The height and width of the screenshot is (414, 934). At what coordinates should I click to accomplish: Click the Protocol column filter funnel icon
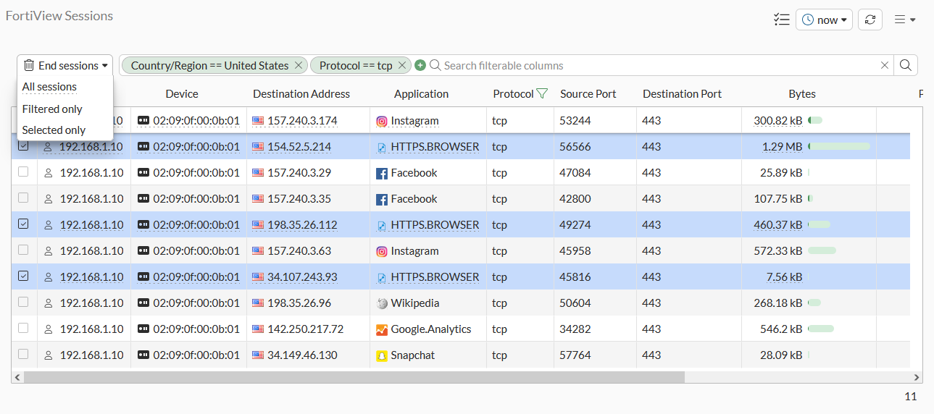click(x=541, y=93)
